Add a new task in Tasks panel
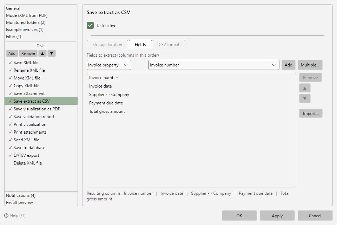 [x=12, y=53]
